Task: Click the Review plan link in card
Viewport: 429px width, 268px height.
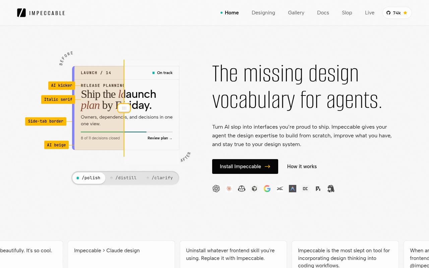Action: (160, 138)
